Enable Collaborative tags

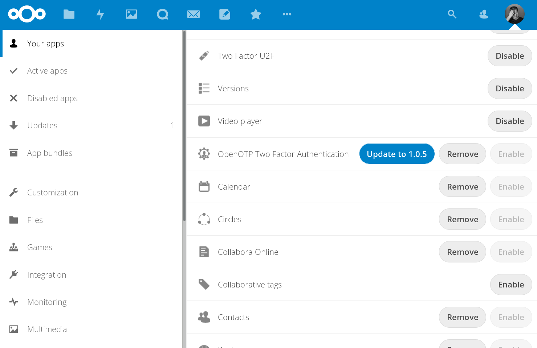(x=511, y=285)
